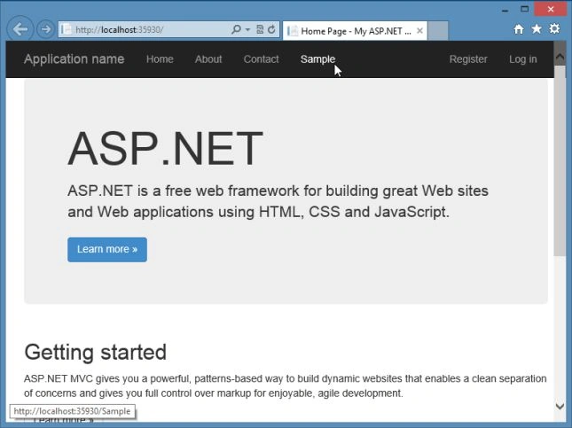Open the browser Home icon
The image size is (572, 428).
coord(519,29)
